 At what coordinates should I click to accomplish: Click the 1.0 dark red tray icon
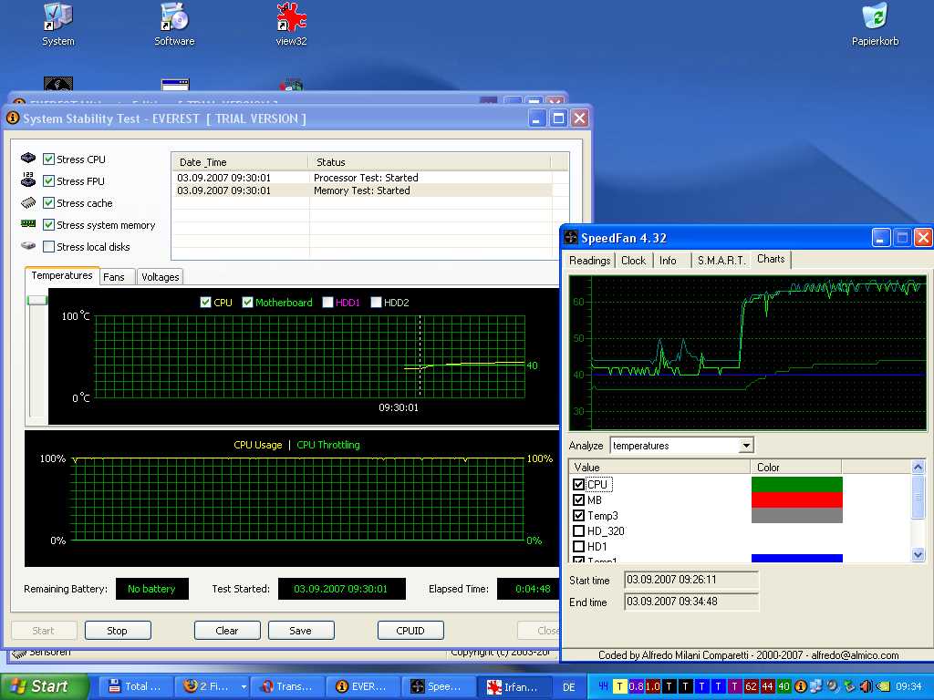tap(653, 686)
